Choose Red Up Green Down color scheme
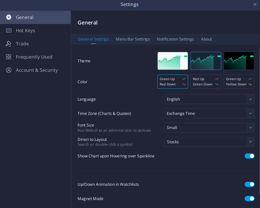The width and height of the screenshot is (260, 208). (206, 82)
